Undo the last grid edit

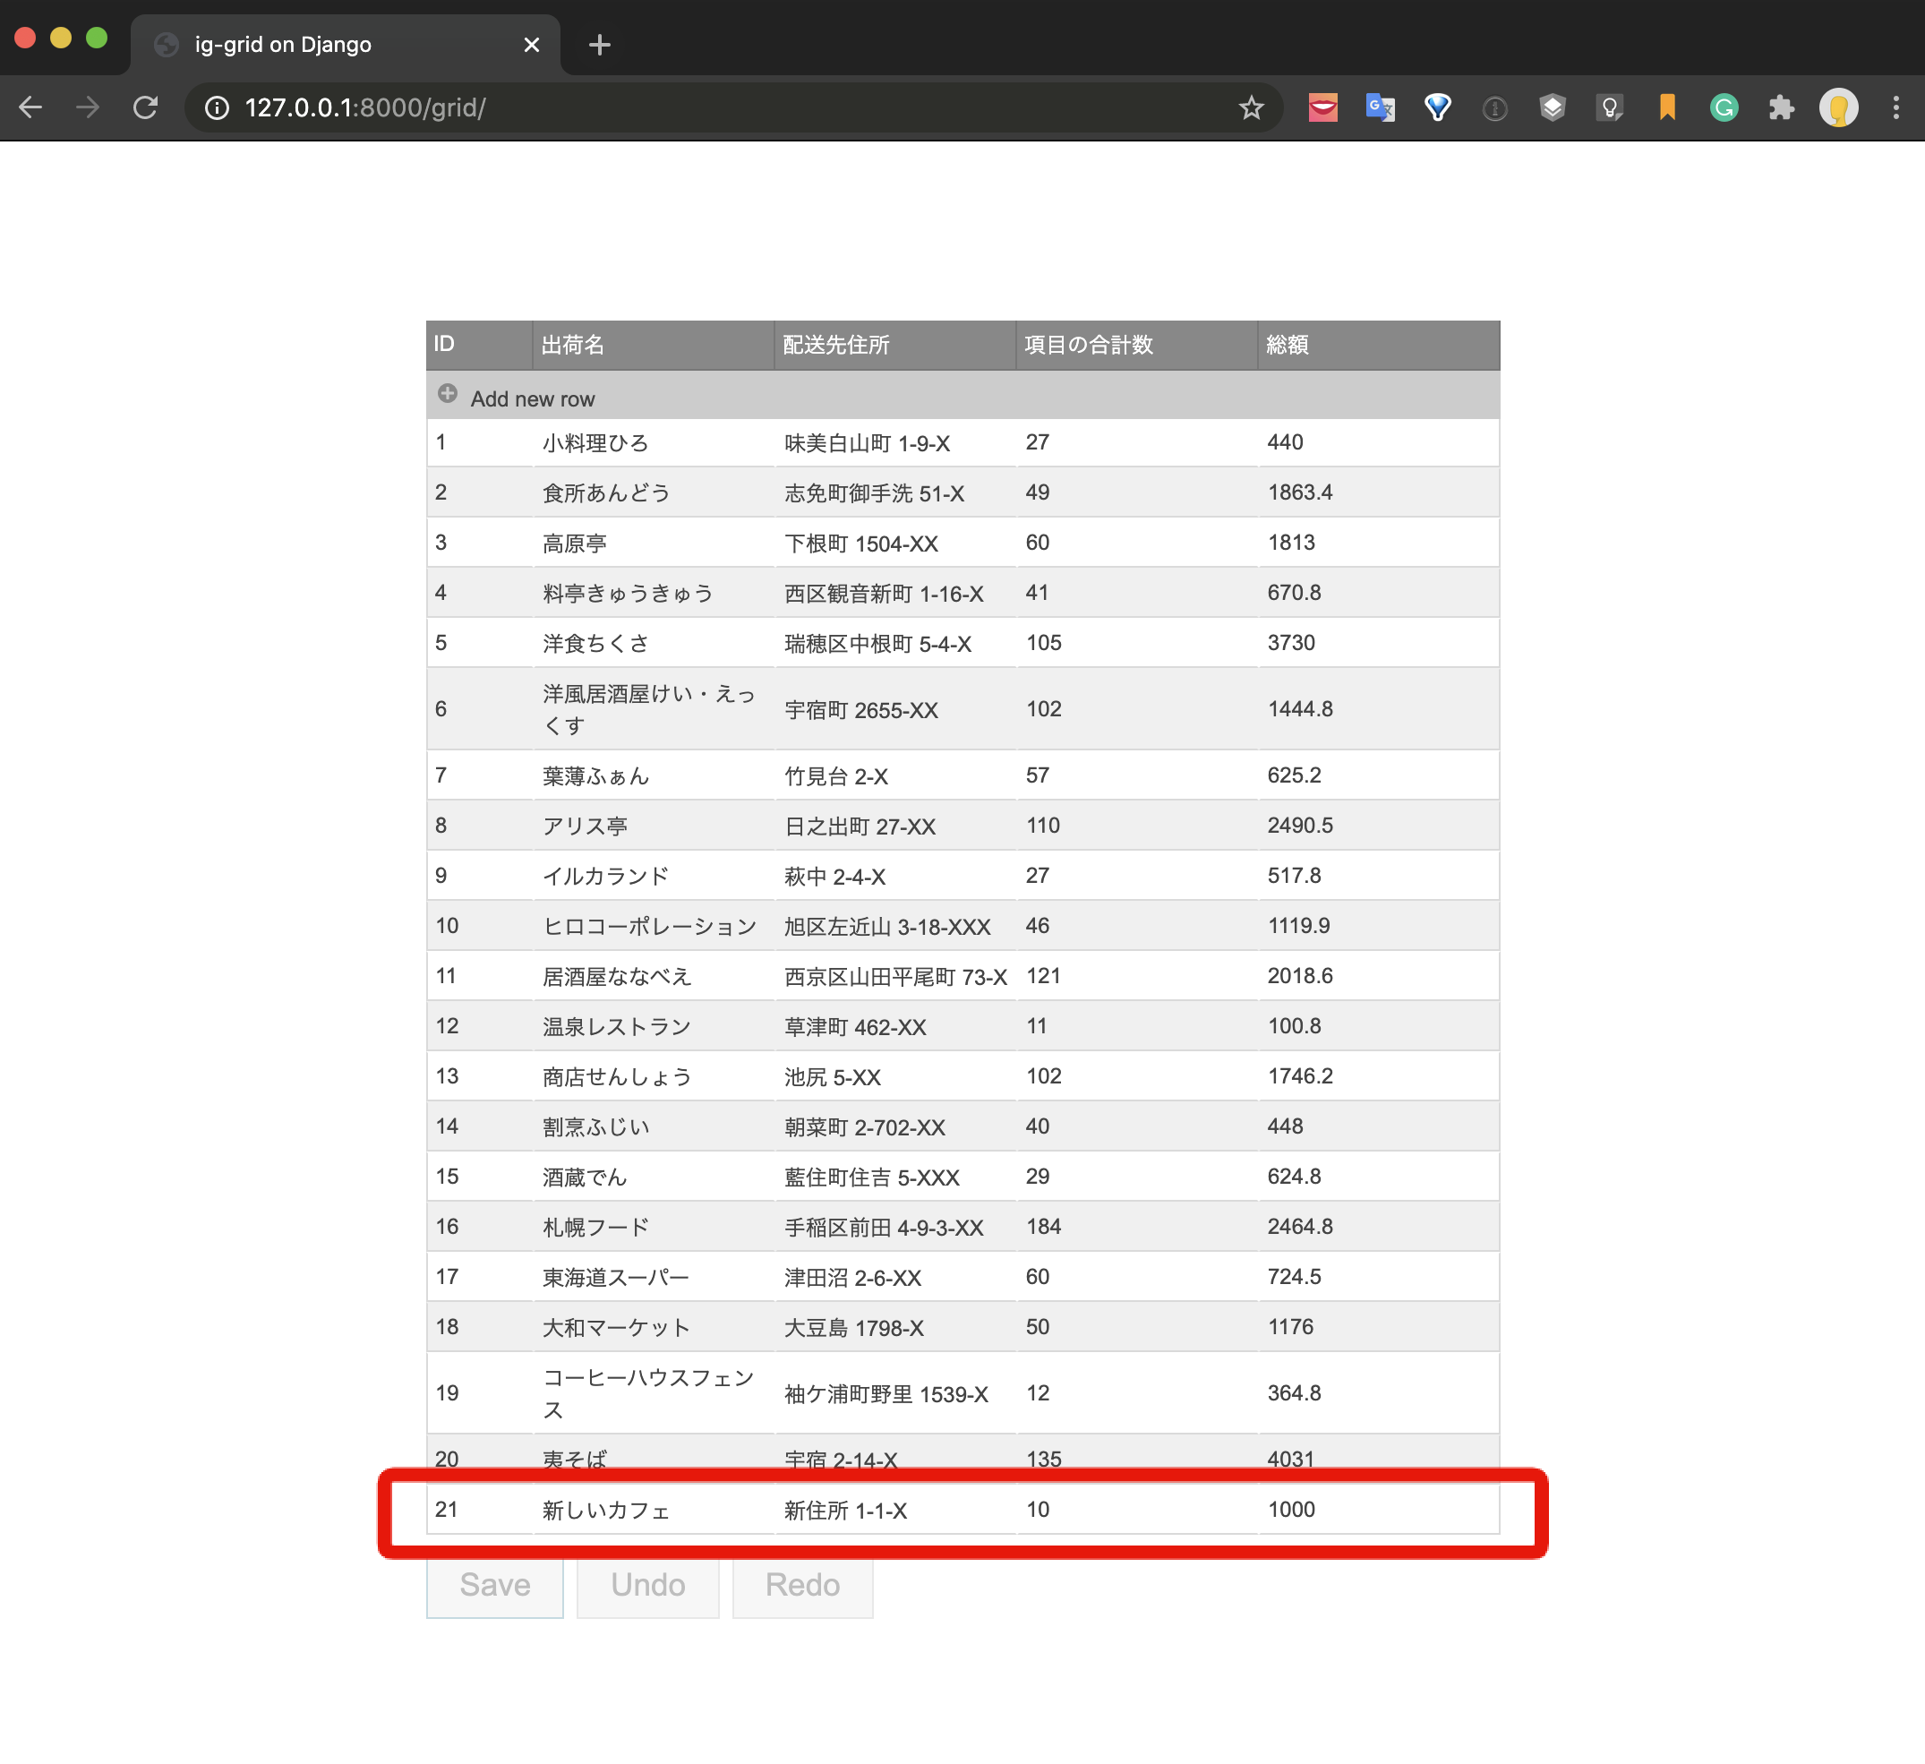coord(647,1586)
